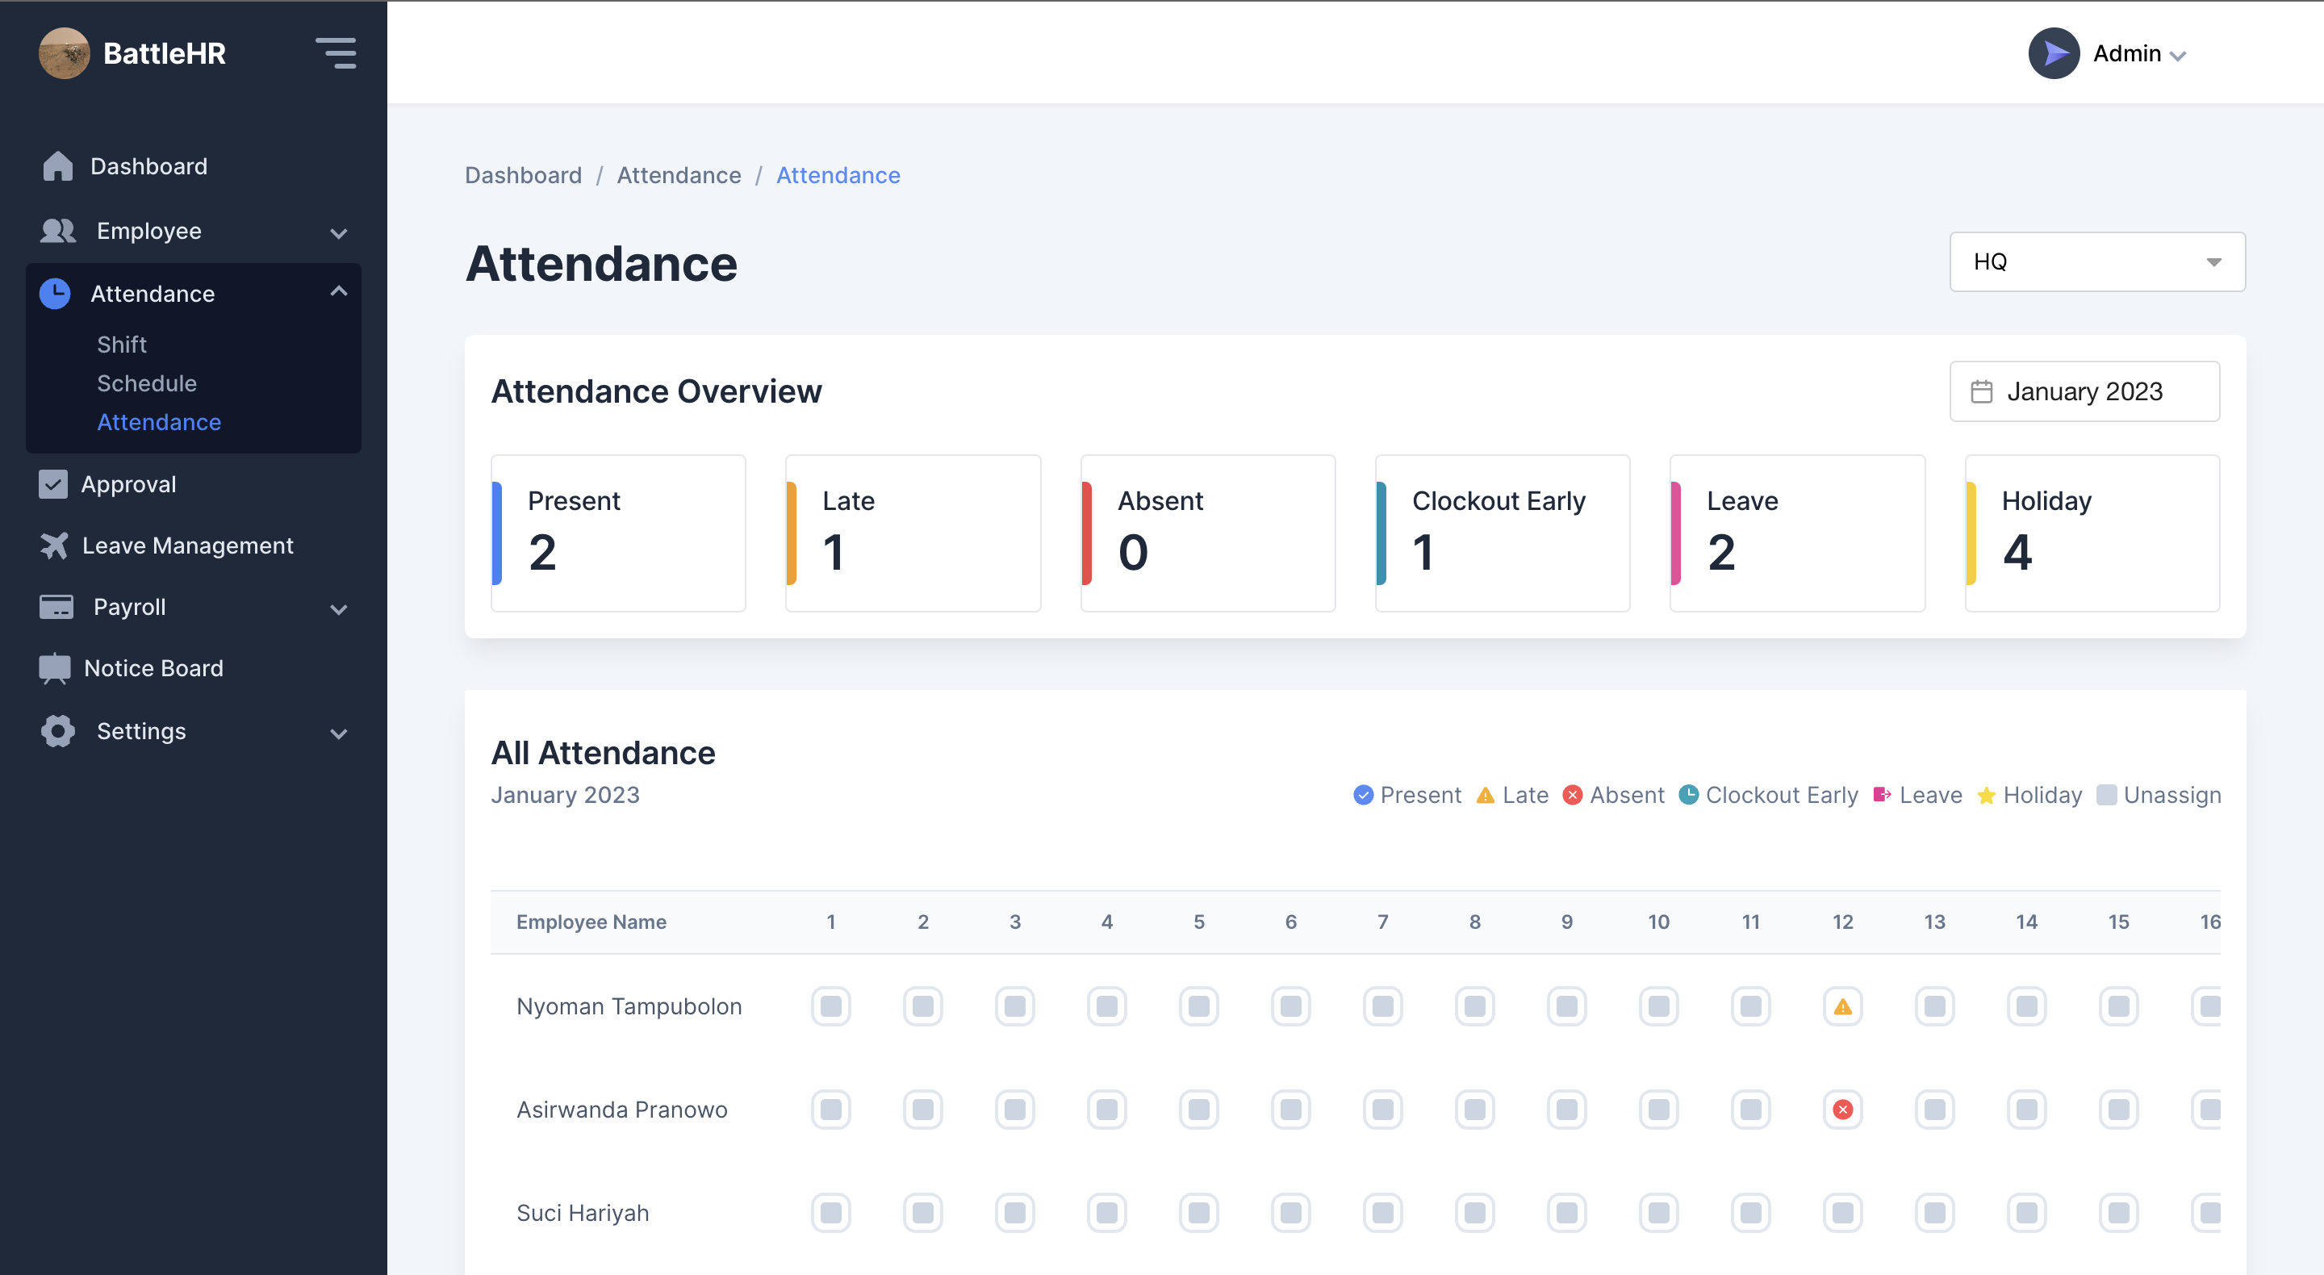Image resolution: width=2324 pixels, height=1275 pixels.
Task: Click the Approval checkmark icon
Action: tap(53, 483)
